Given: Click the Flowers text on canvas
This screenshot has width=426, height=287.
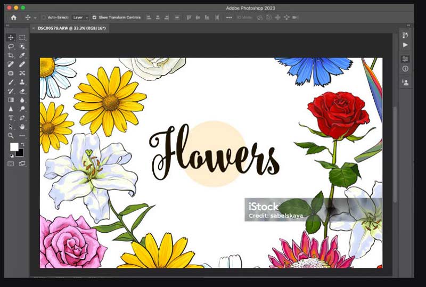Looking at the screenshot, I should [x=215, y=152].
